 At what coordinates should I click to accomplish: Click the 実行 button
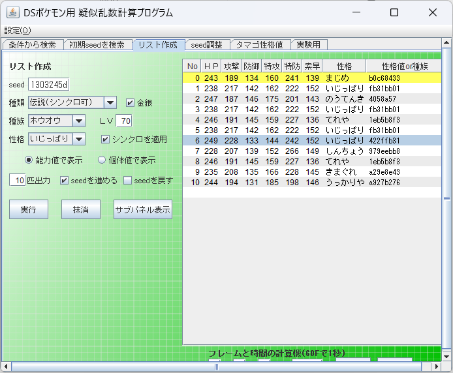point(29,209)
